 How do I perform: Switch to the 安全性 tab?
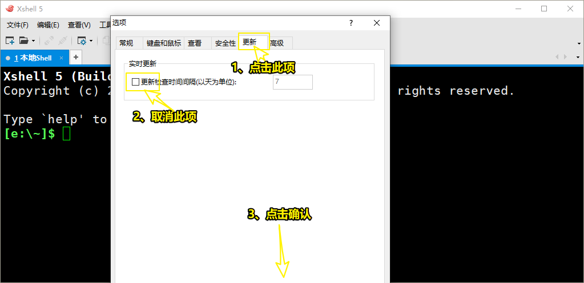pos(225,43)
